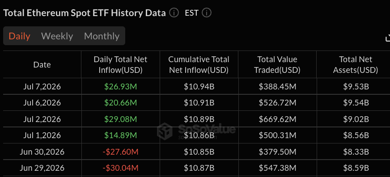The height and width of the screenshot is (177, 390).
Task: Click the $26.93M inflow value
Action: (x=120, y=87)
